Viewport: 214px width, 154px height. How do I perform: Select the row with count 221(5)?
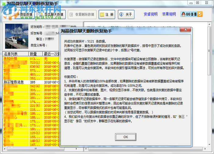click(31, 106)
